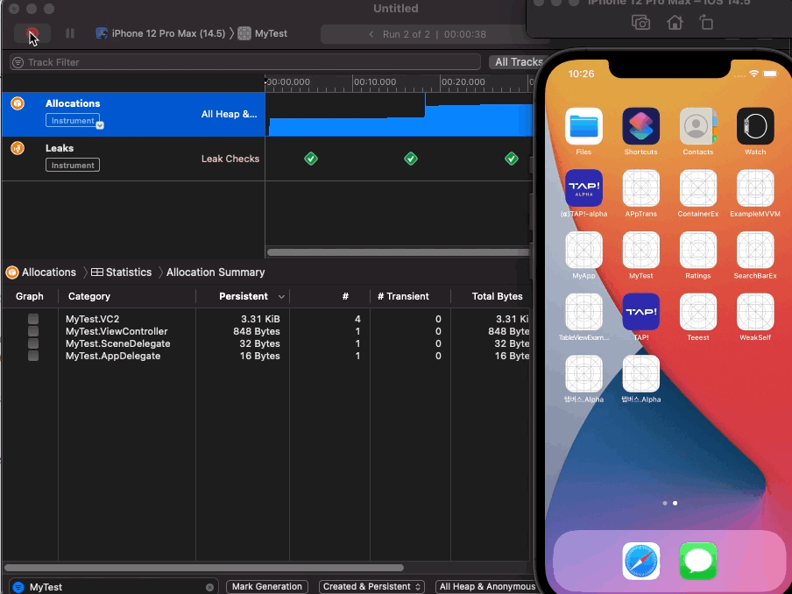Sort by the Total Bytes column header
This screenshot has width=792, height=594.
(x=497, y=296)
